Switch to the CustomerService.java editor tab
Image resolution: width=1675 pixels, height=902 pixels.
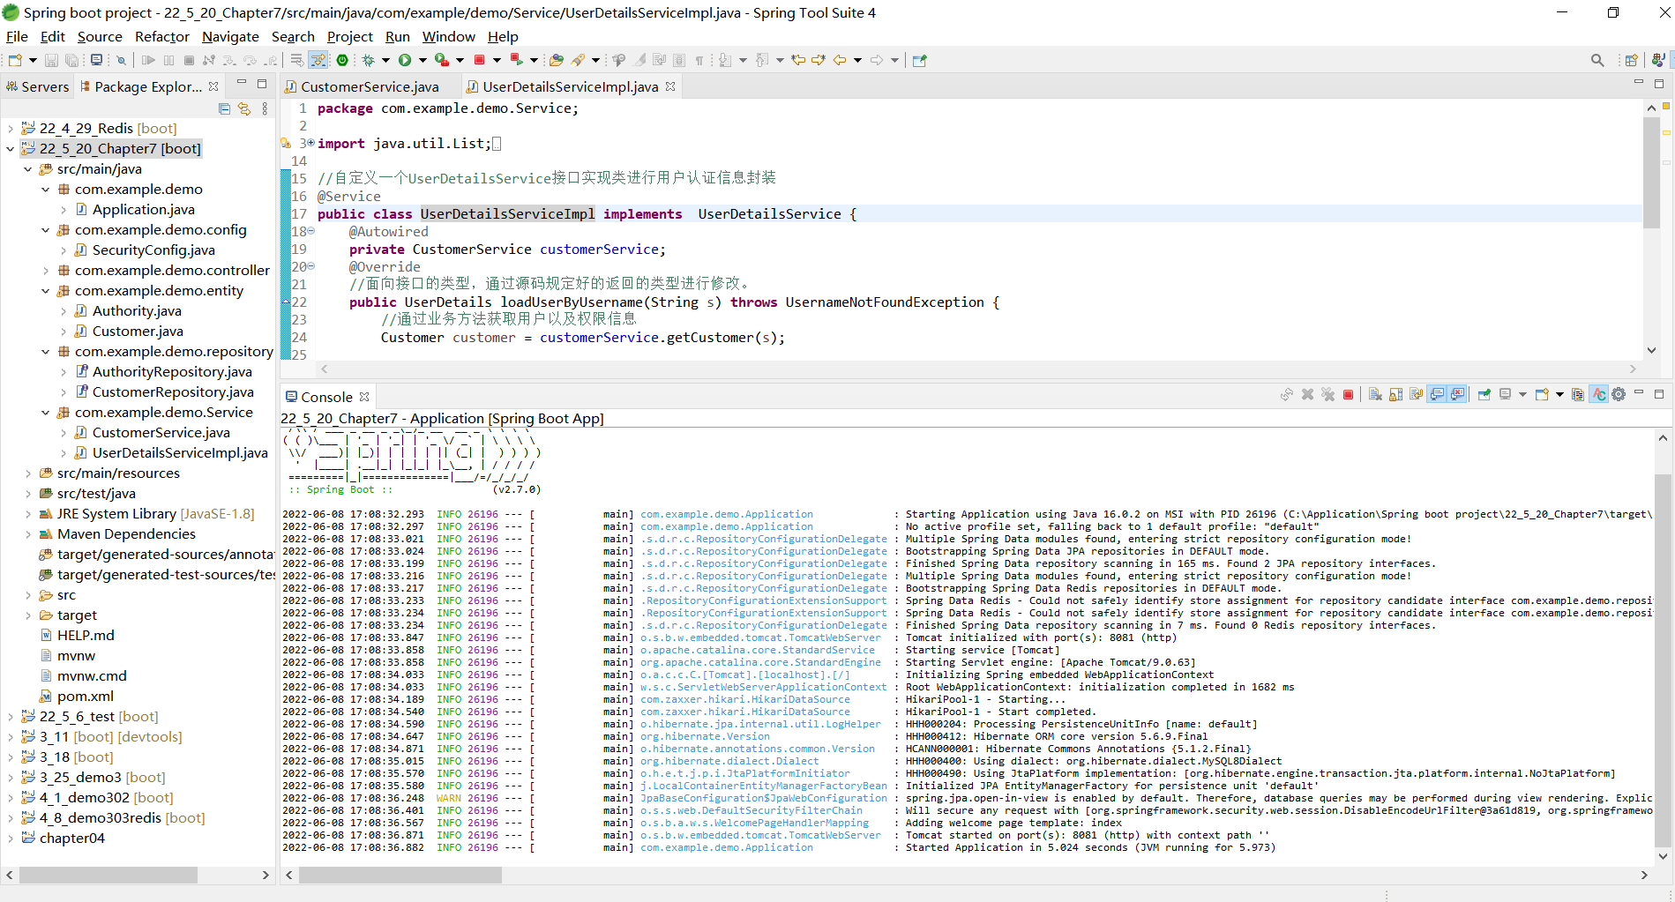[370, 86]
